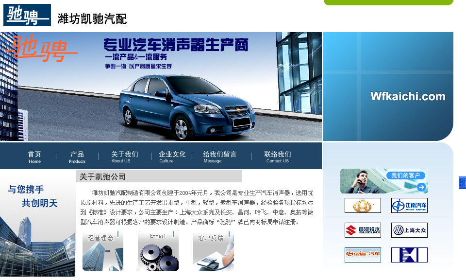Click the gold emblem customer logo
The width and height of the screenshot is (466, 280).
363,205
